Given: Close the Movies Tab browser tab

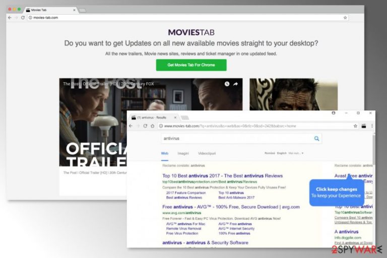Looking at the screenshot, I should click(x=74, y=10).
